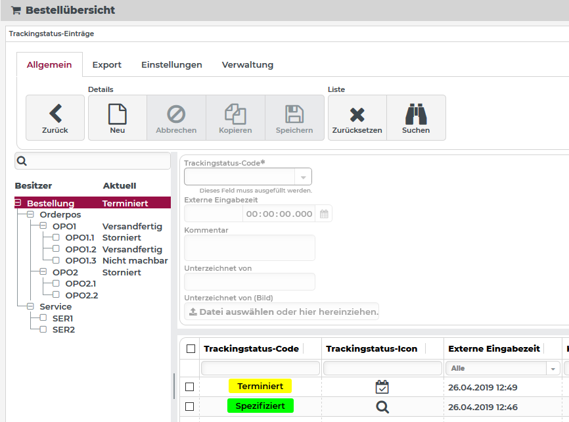Check the Terminiert row checkbox
Image resolution: width=569 pixels, height=422 pixels.
190,387
